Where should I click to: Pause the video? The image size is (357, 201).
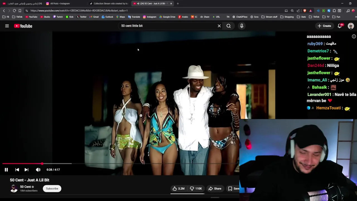(x=6, y=169)
